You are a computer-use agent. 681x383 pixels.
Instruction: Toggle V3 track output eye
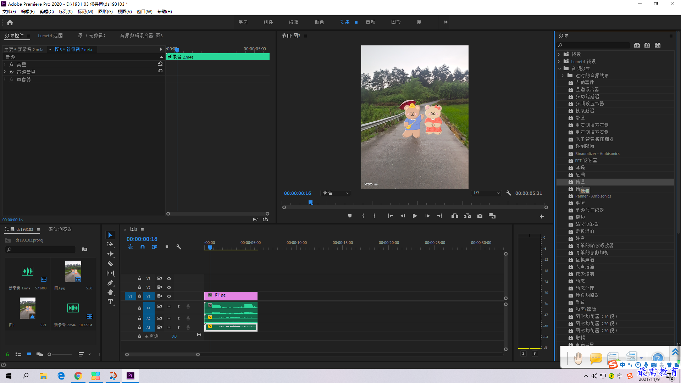tap(169, 278)
